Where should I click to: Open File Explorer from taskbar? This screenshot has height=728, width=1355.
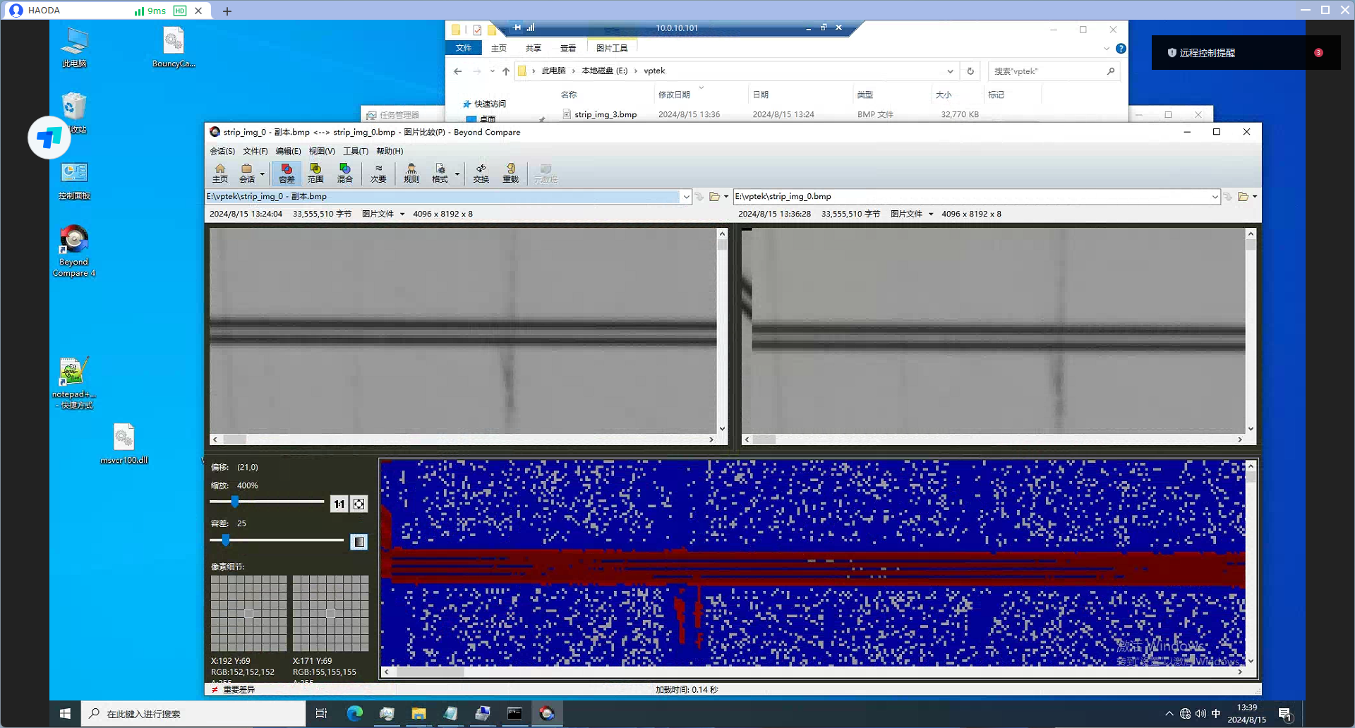418,714
